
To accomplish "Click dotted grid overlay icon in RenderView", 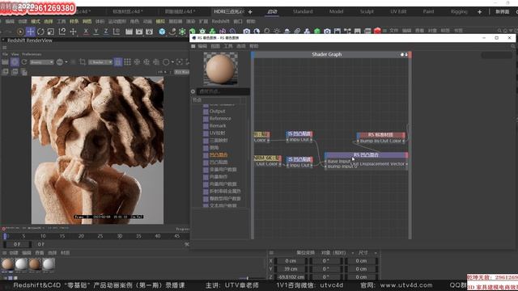I will [128, 62].
